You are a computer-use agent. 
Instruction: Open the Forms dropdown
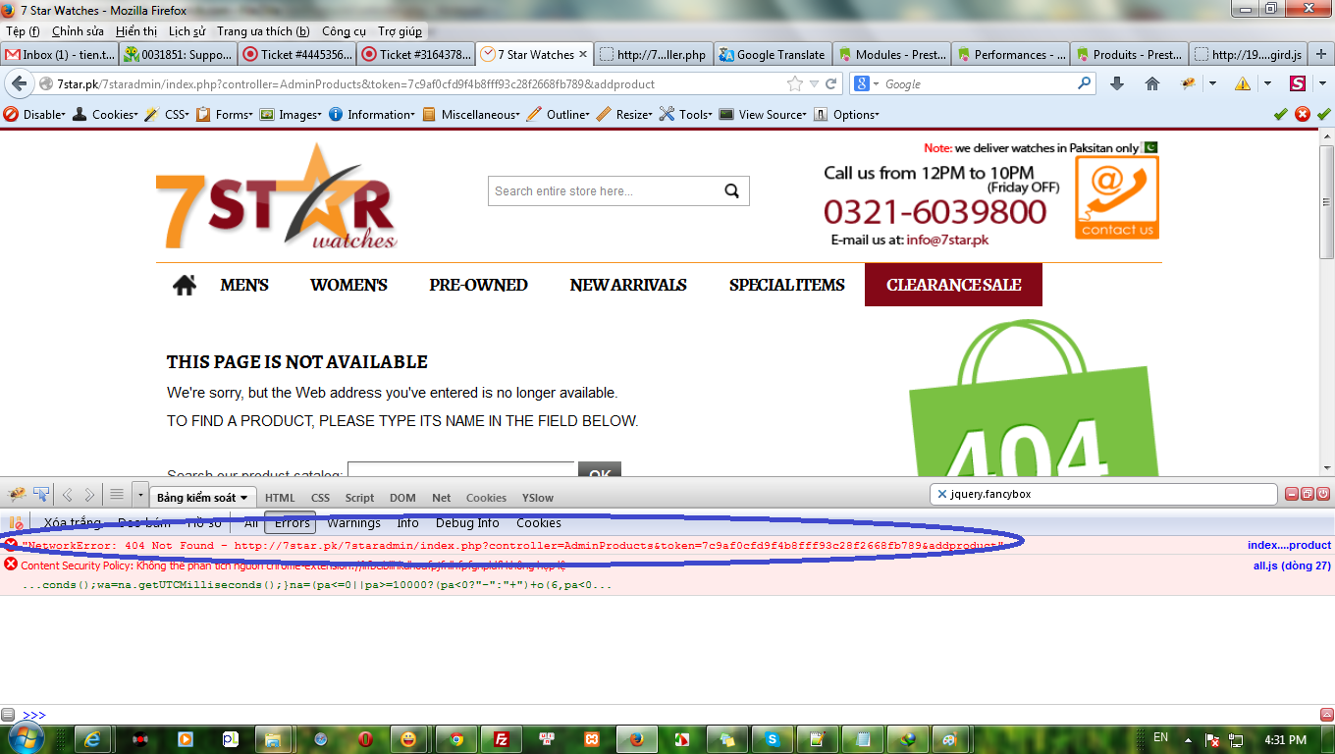(x=225, y=115)
